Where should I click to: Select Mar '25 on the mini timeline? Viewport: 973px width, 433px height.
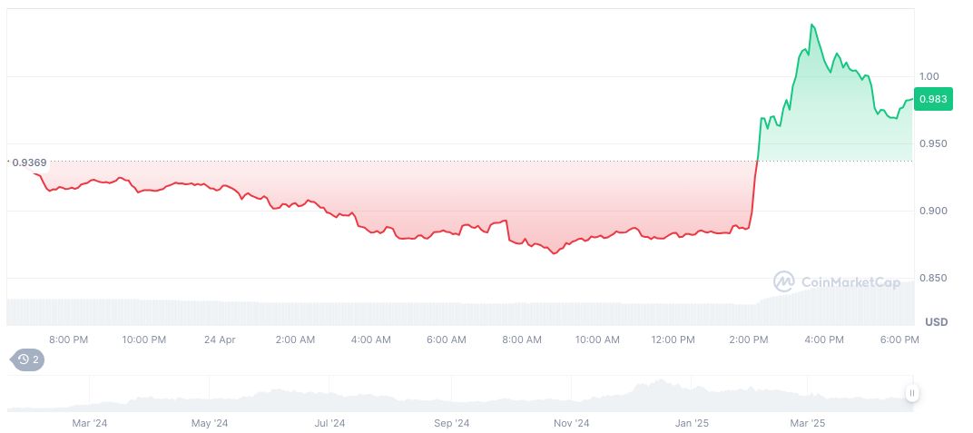point(807,423)
